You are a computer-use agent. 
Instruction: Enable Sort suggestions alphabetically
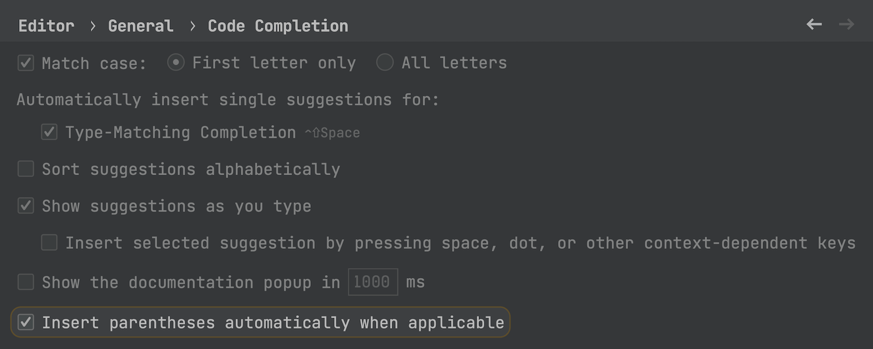click(x=26, y=169)
